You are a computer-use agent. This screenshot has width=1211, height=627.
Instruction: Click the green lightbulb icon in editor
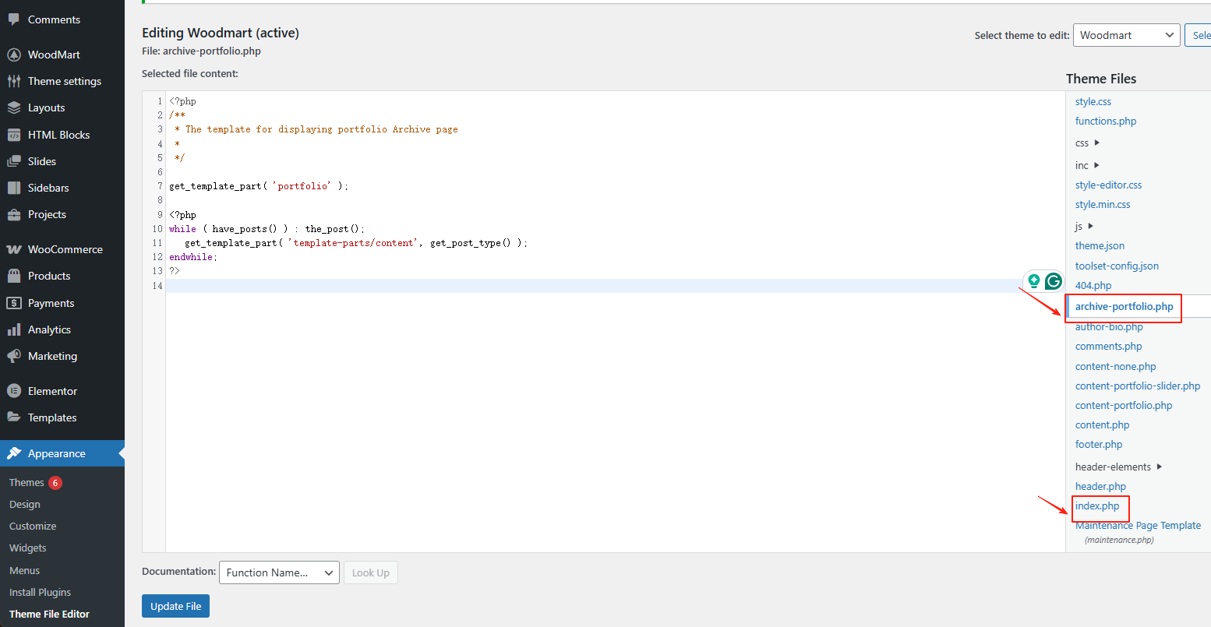[x=1034, y=281]
